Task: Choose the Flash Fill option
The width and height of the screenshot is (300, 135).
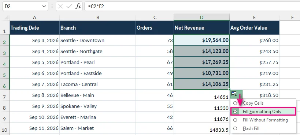Action: tap(263, 128)
